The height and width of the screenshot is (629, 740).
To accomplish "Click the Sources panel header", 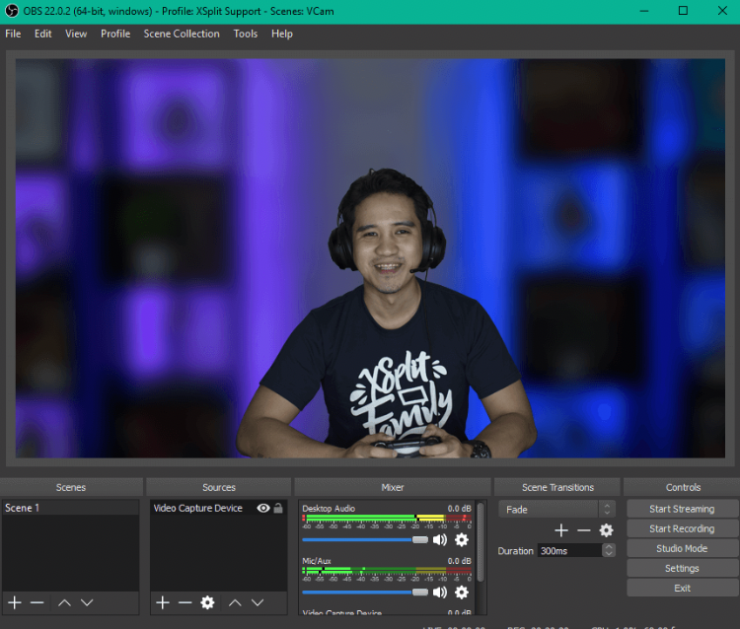I will 218,487.
